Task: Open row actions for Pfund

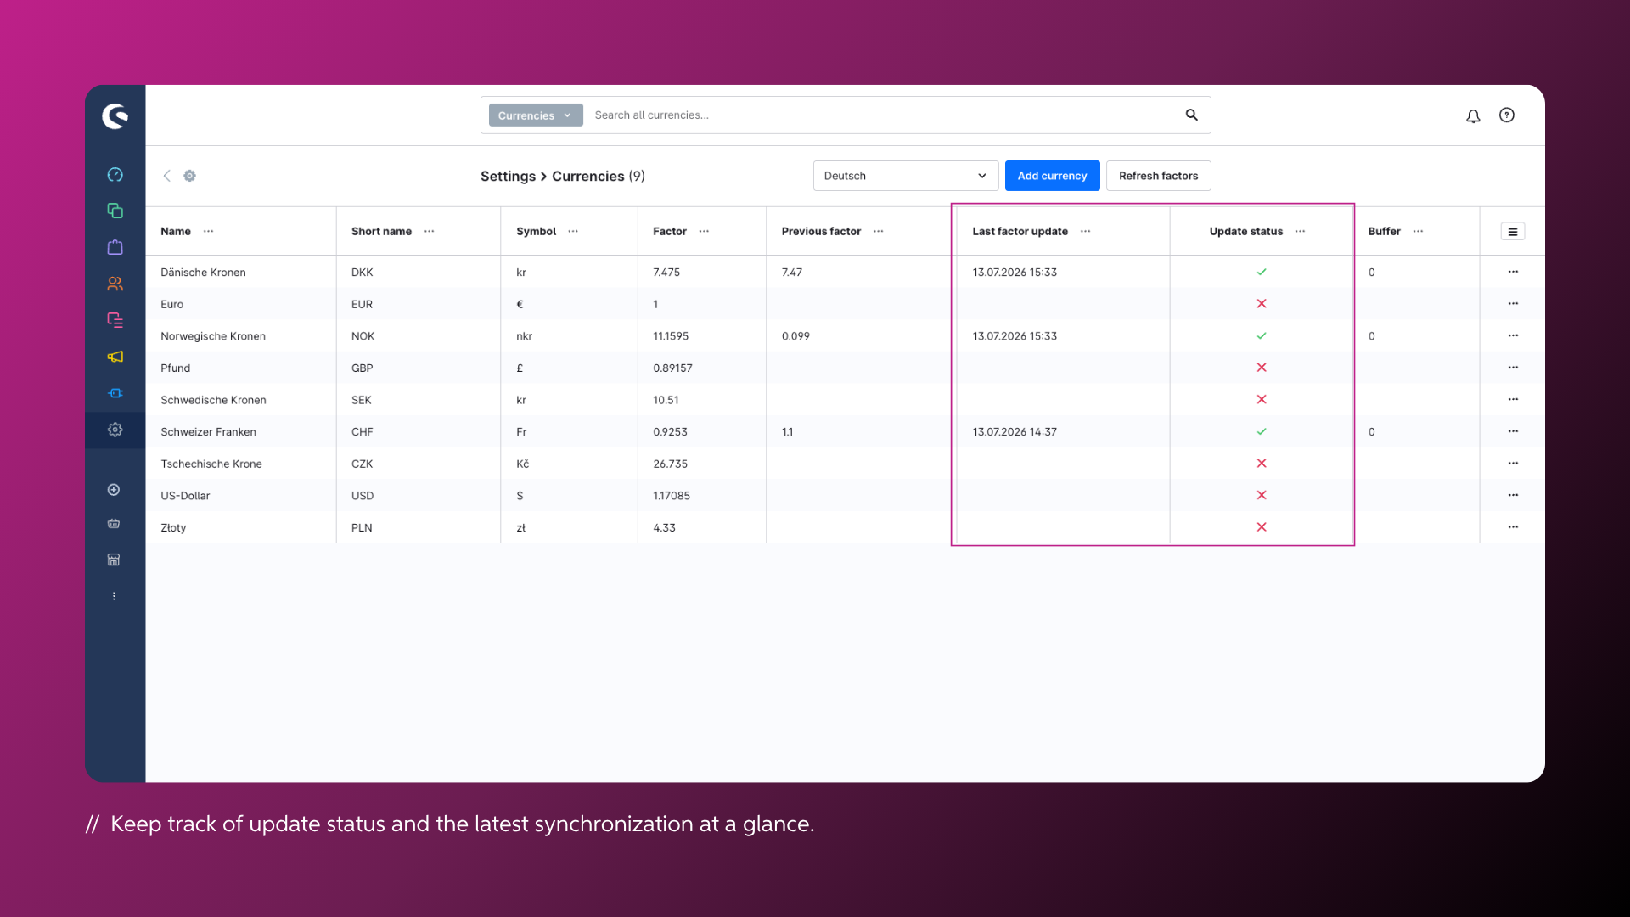Action: pos(1513,368)
